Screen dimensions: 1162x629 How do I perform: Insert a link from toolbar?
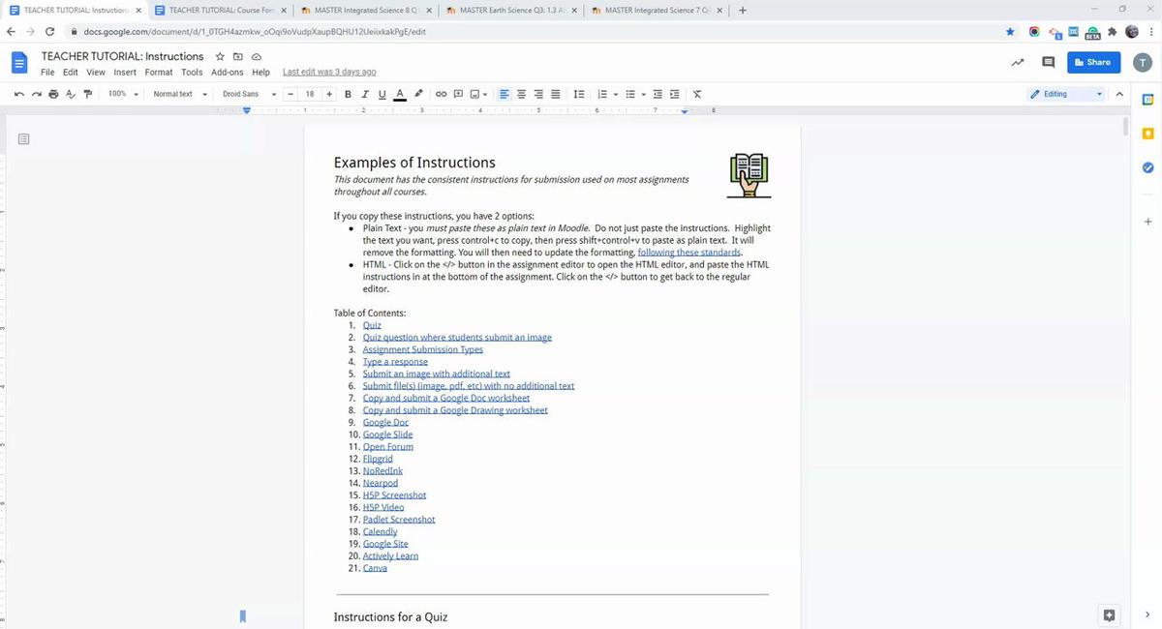441,94
